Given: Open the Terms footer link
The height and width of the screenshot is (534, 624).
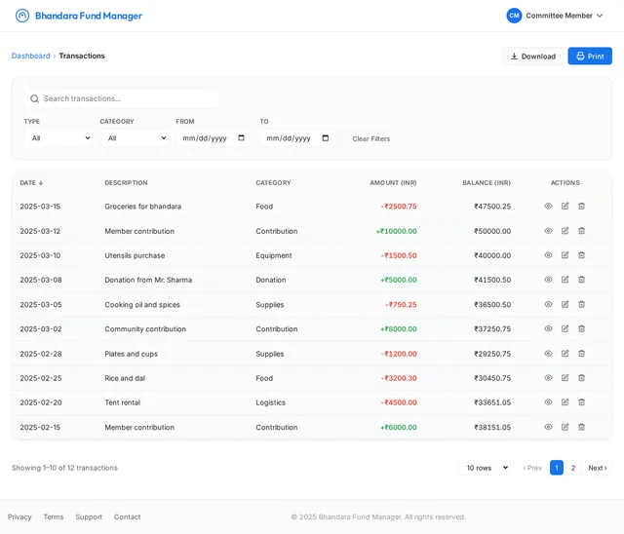Looking at the screenshot, I should [54, 516].
